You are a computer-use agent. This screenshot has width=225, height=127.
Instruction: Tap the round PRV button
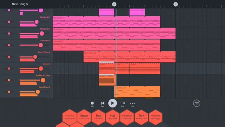197,103
